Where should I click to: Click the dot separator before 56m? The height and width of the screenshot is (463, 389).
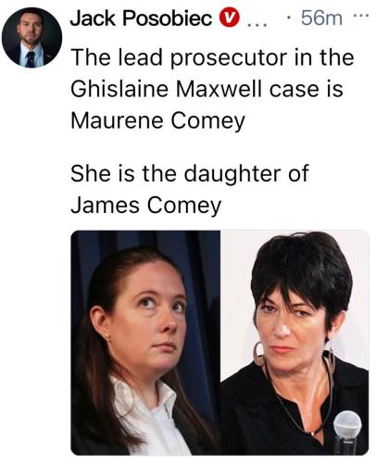point(289,19)
